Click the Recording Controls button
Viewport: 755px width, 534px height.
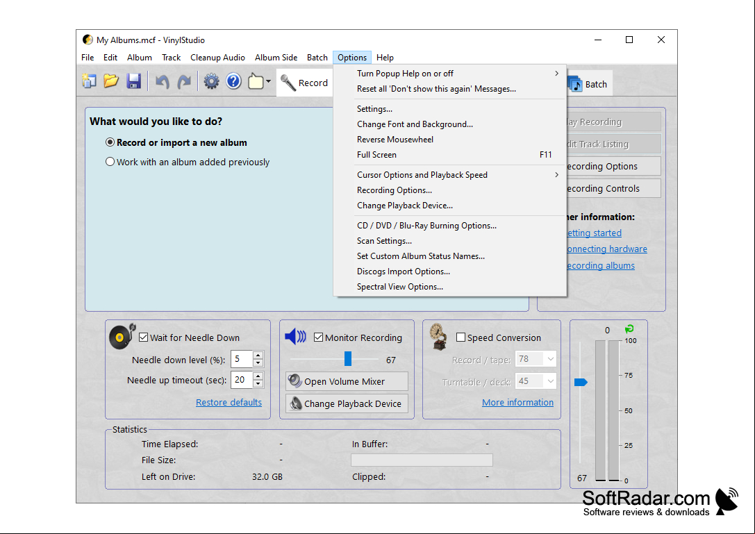[613, 188]
